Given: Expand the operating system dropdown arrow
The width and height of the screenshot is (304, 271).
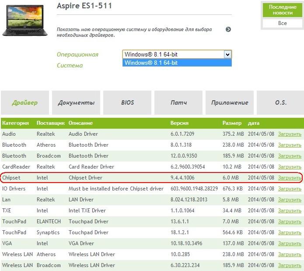Looking at the screenshot, I should coord(227,54).
